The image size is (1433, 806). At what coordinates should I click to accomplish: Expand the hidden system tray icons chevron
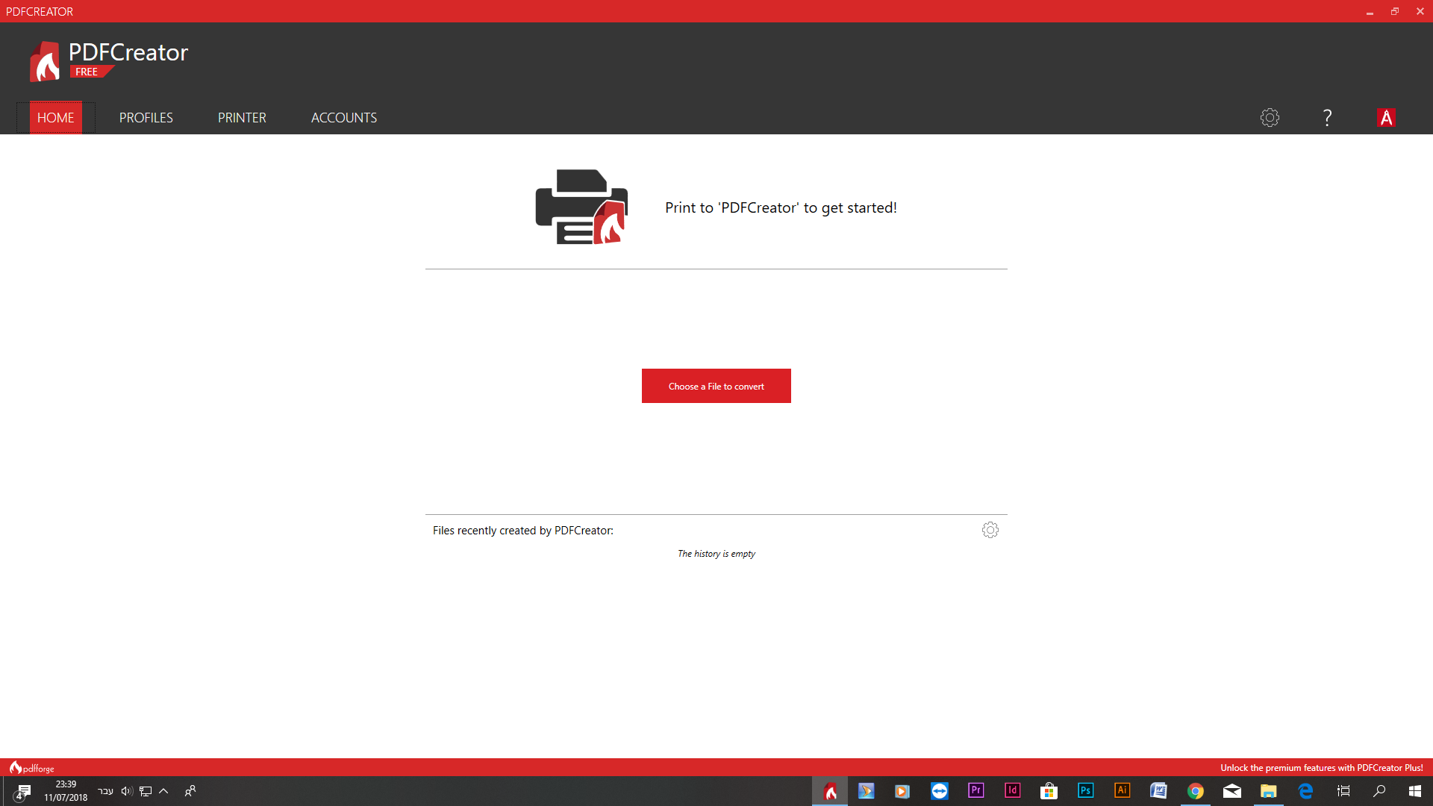(x=163, y=791)
